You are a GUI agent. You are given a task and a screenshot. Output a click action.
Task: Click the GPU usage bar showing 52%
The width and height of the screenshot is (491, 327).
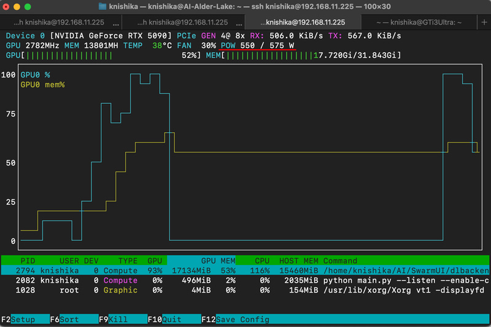click(x=103, y=55)
